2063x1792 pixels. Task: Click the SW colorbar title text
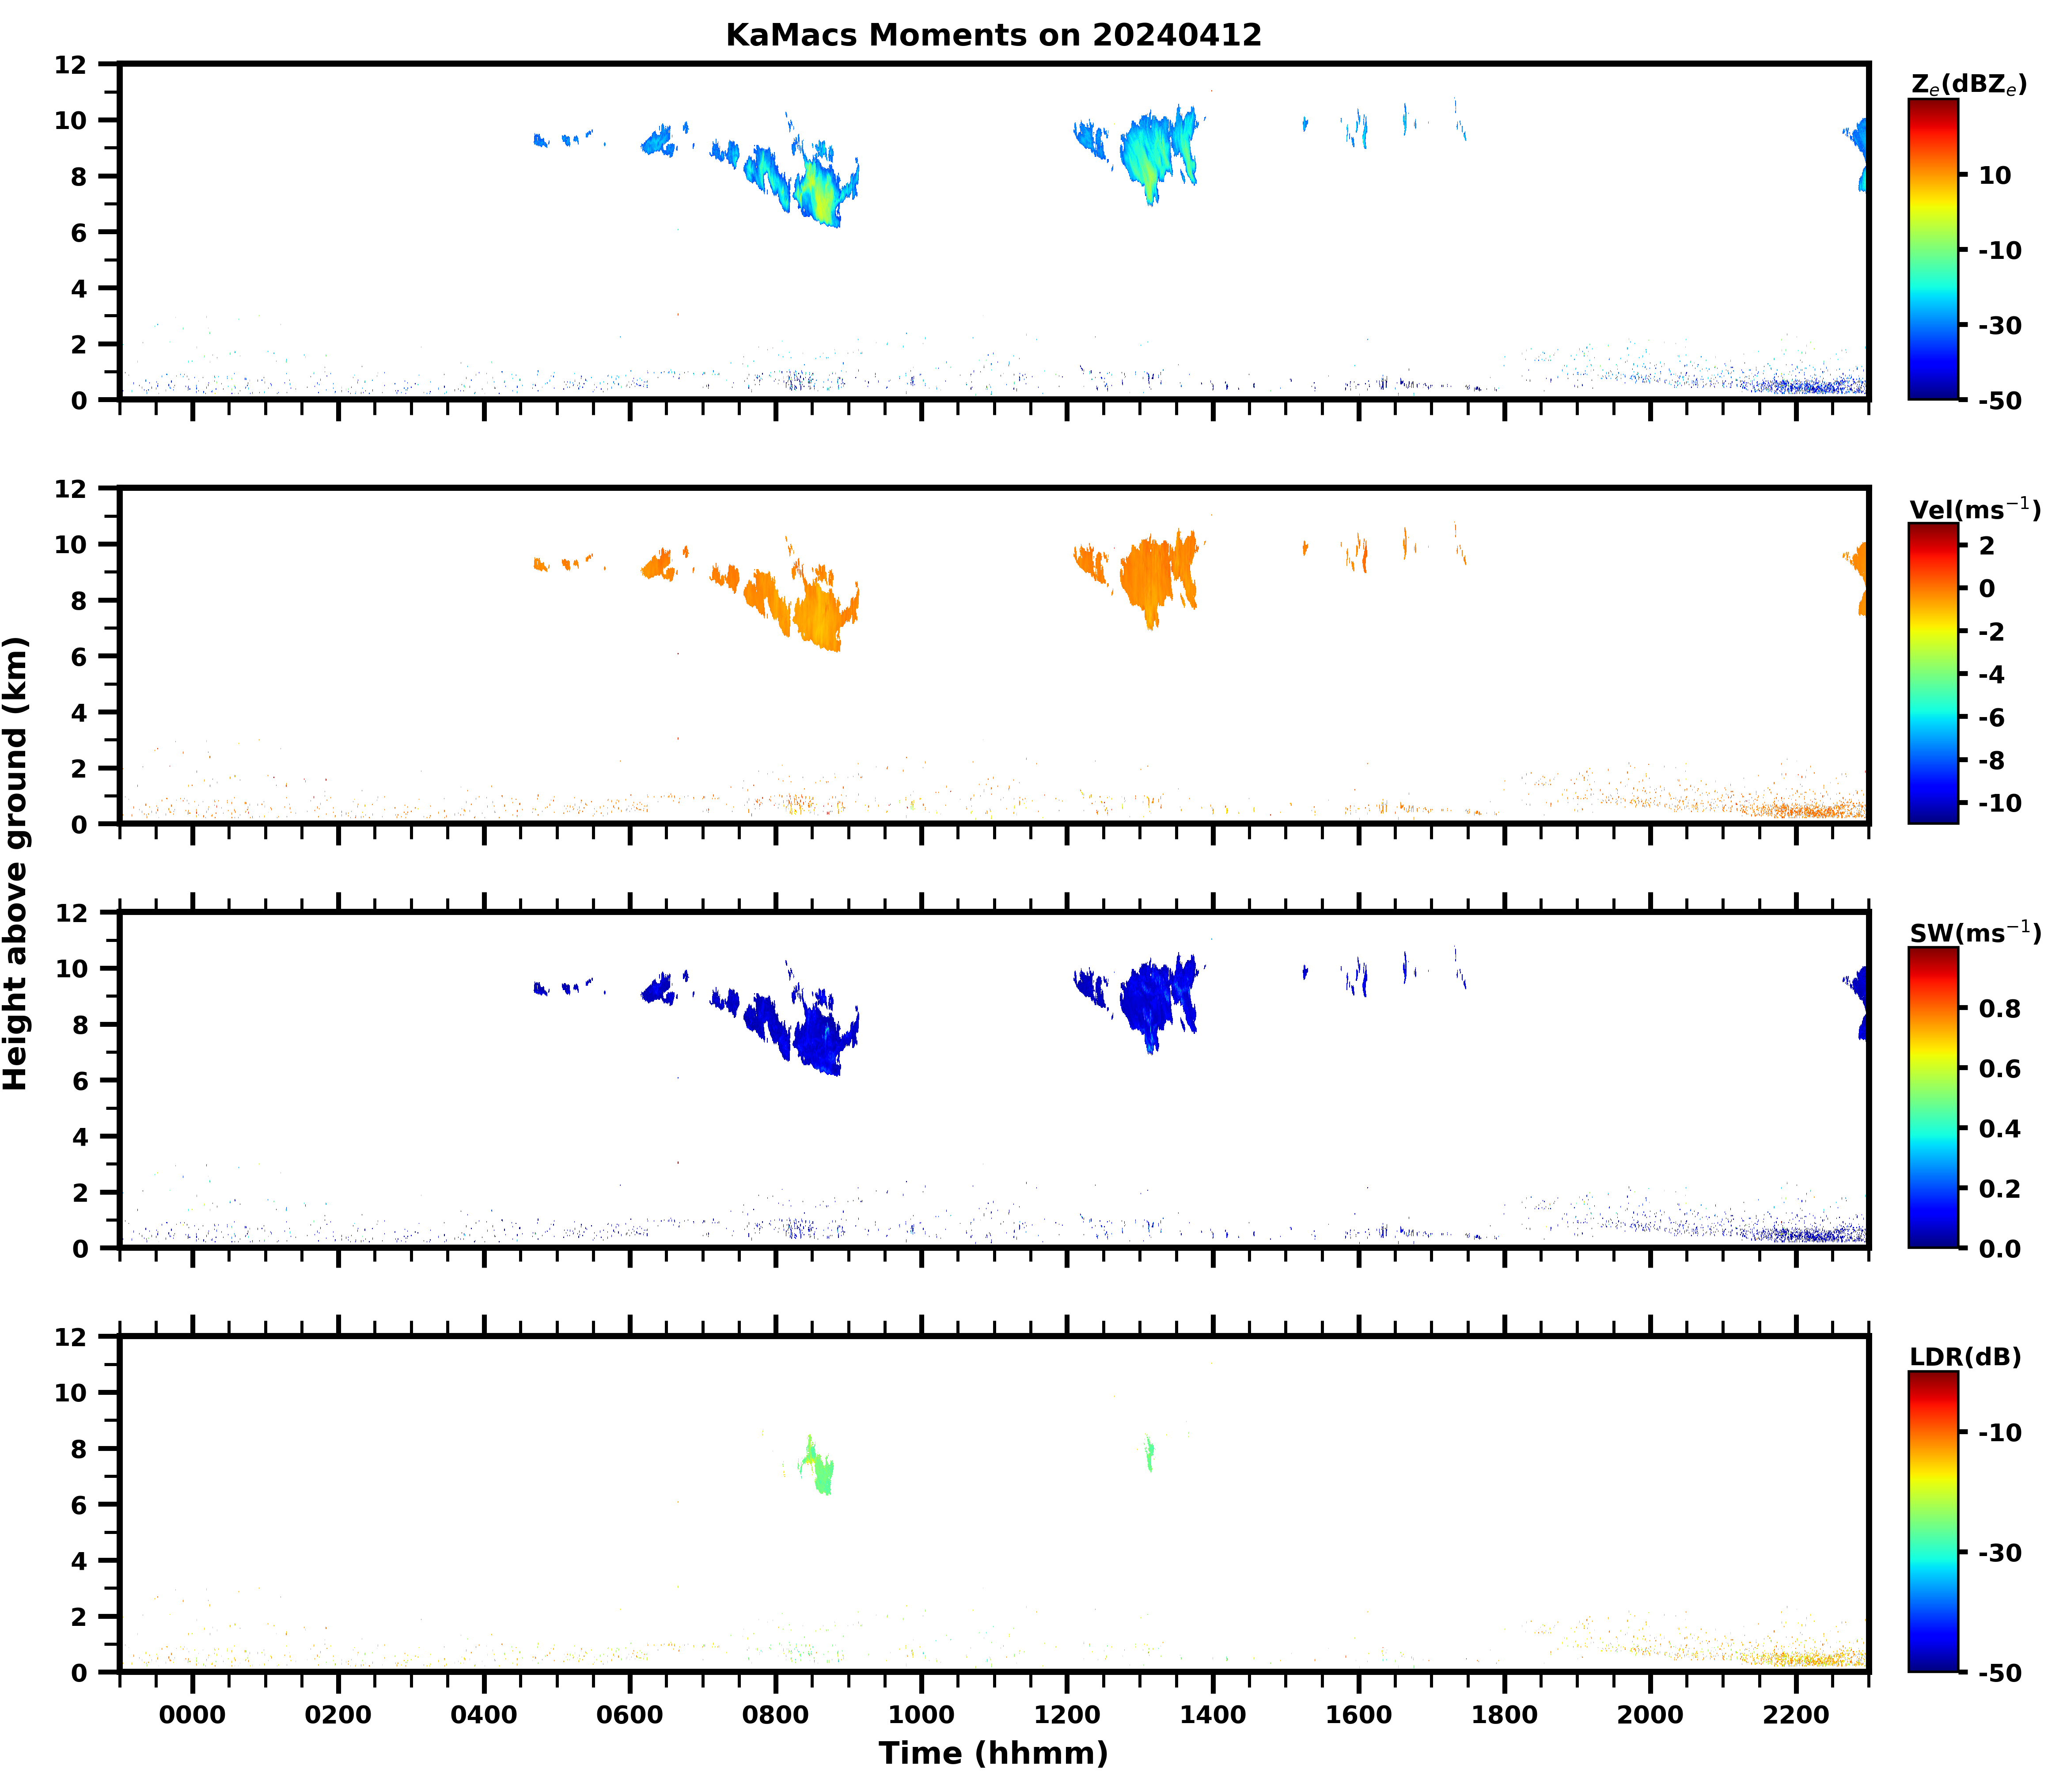pyautogui.click(x=1975, y=933)
